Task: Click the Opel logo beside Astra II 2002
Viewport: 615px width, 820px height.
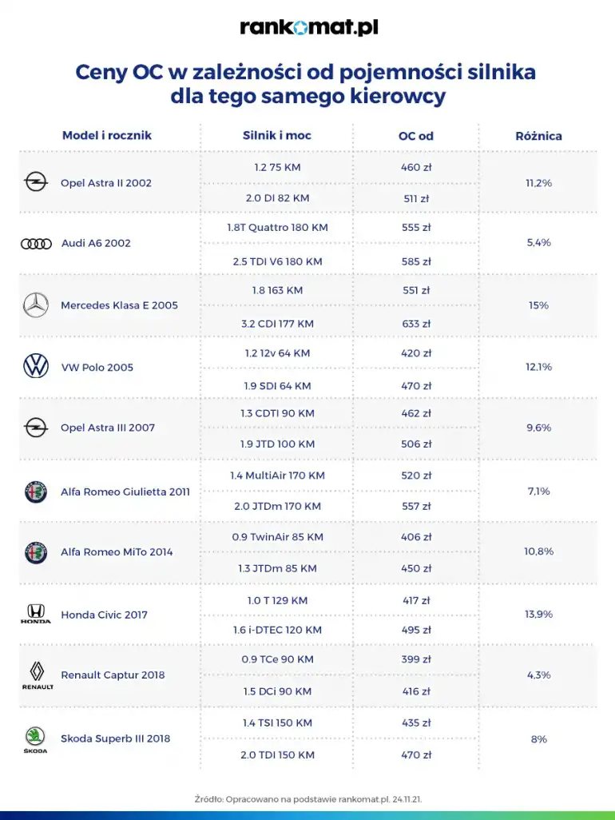Action: 36,182
